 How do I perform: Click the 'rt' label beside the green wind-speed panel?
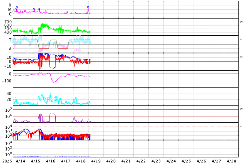pyautogui.click(x=242, y=22)
